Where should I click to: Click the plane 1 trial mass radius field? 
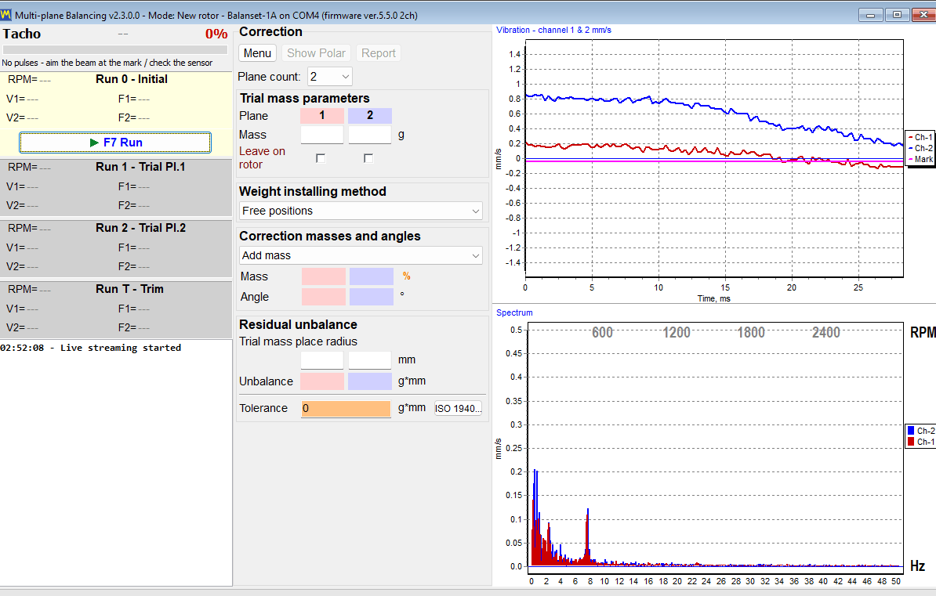pyautogui.click(x=321, y=359)
